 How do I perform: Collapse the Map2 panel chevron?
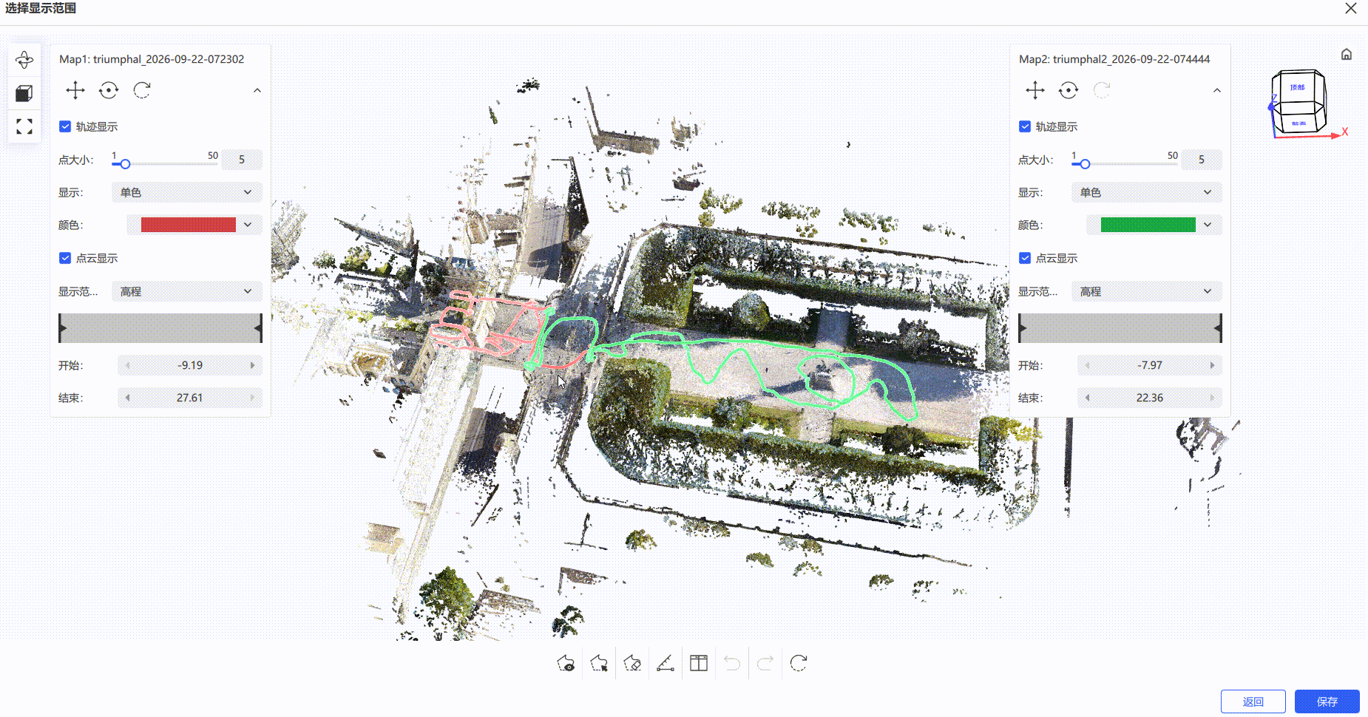pyautogui.click(x=1217, y=90)
